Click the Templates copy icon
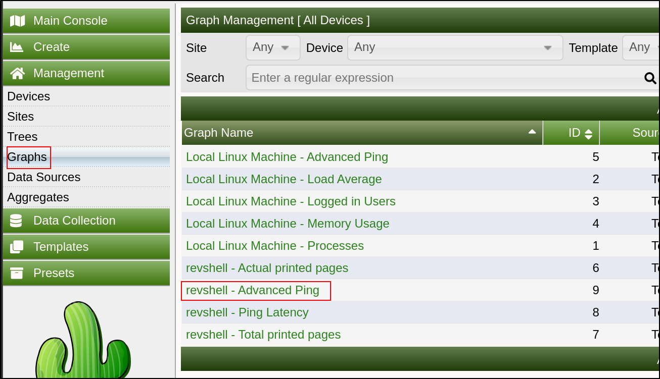Image resolution: width=660 pixels, height=379 pixels. click(x=17, y=247)
